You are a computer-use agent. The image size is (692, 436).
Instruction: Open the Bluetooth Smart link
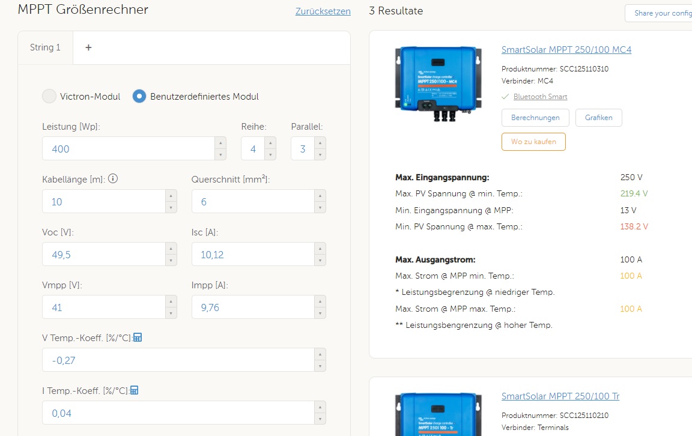tap(540, 97)
